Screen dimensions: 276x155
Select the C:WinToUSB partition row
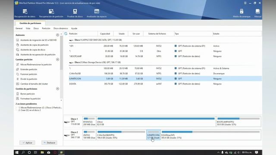pyautogui.click(x=165, y=74)
